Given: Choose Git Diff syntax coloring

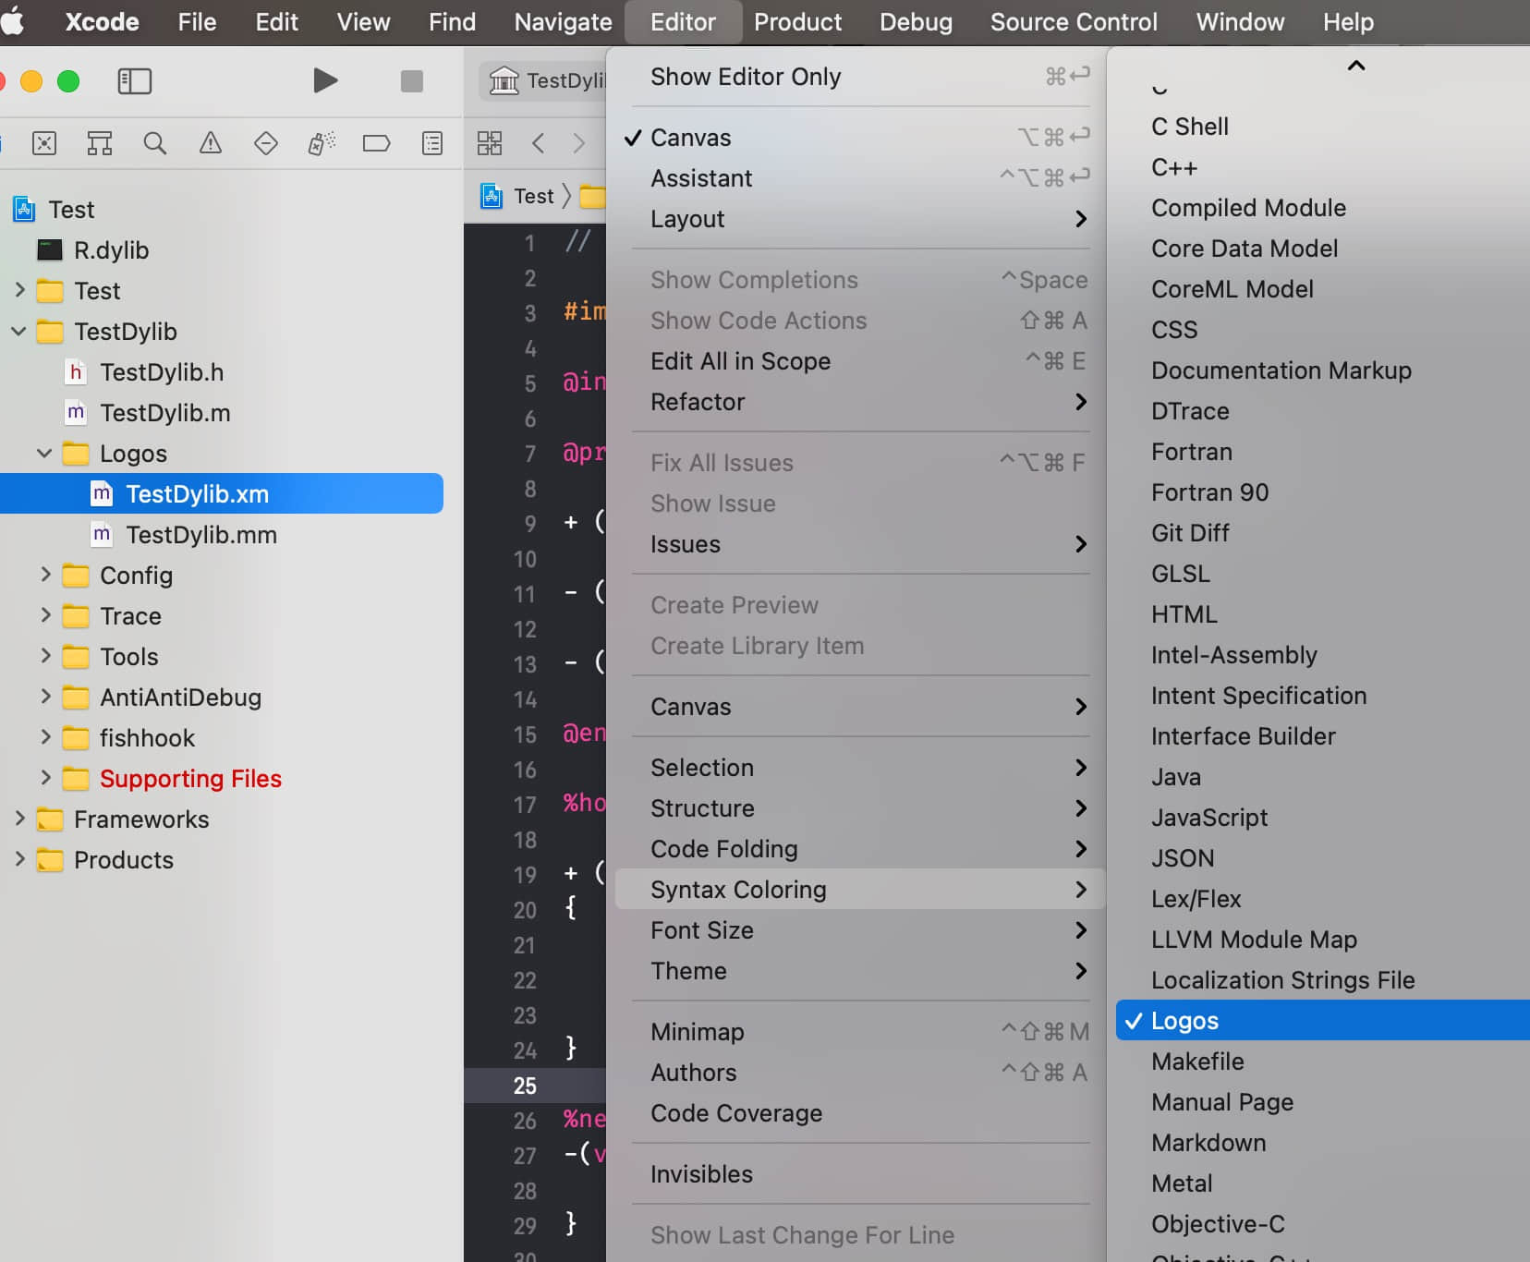Looking at the screenshot, I should pos(1323,533).
